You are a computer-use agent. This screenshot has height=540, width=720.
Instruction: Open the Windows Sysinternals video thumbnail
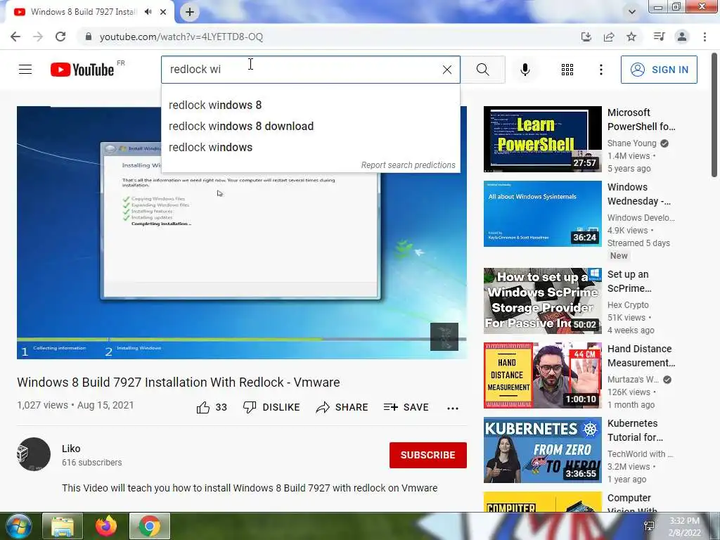coord(542,214)
